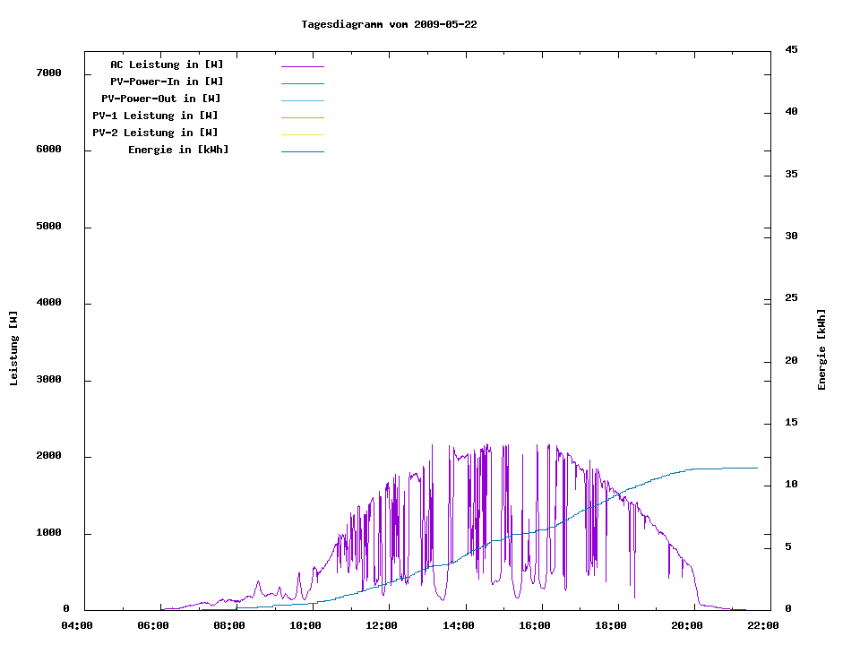The height and width of the screenshot is (645, 860).
Task: Click the yellow line sample for PV-2 Leistung
Action: 302,134
